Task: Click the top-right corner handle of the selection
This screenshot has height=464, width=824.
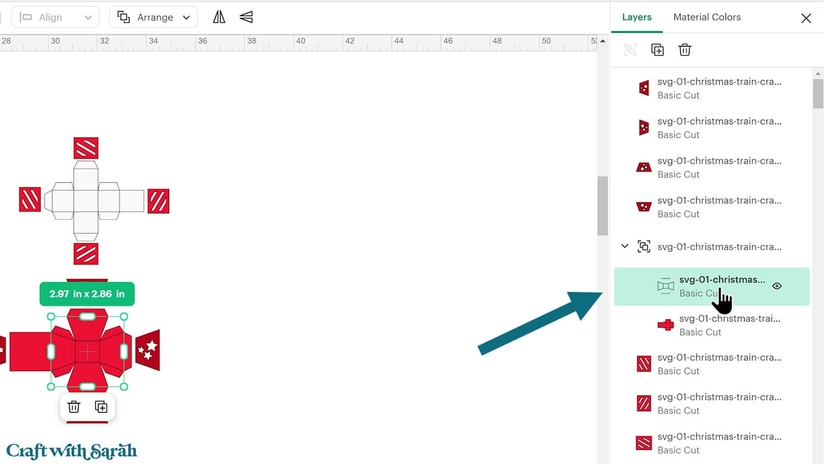Action: 124,317
